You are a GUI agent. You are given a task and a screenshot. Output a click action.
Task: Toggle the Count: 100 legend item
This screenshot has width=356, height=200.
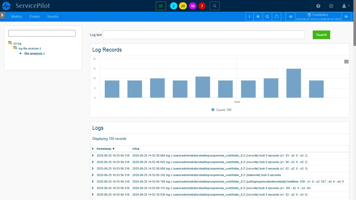point(221,110)
